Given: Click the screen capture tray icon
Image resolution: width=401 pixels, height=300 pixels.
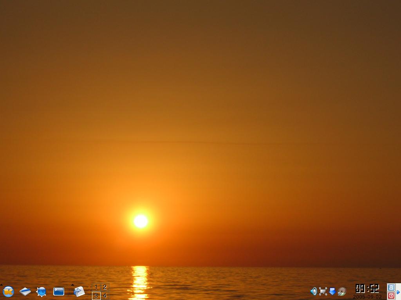Looking at the screenshot, I should coord(323,291).
